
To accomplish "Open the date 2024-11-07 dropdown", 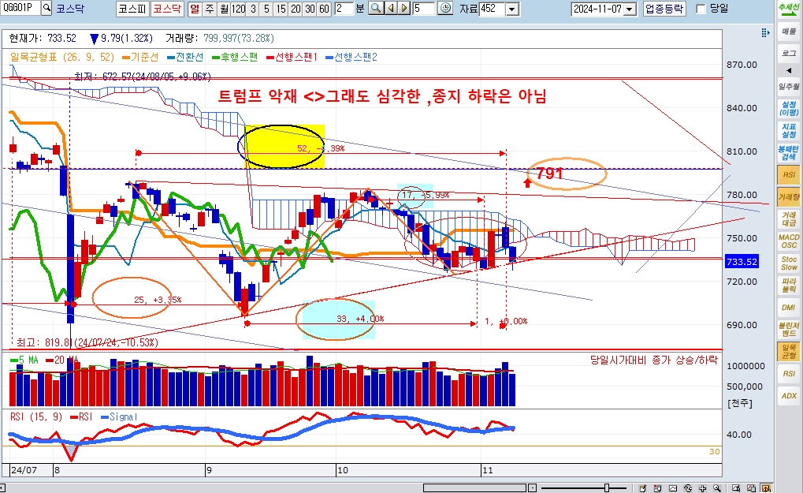I will (630, 9).
